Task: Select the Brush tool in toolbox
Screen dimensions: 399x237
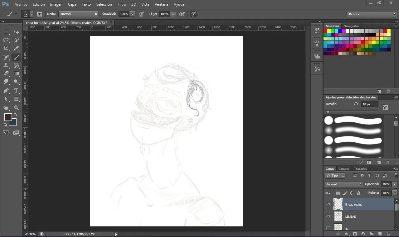Action: [16, 57]
